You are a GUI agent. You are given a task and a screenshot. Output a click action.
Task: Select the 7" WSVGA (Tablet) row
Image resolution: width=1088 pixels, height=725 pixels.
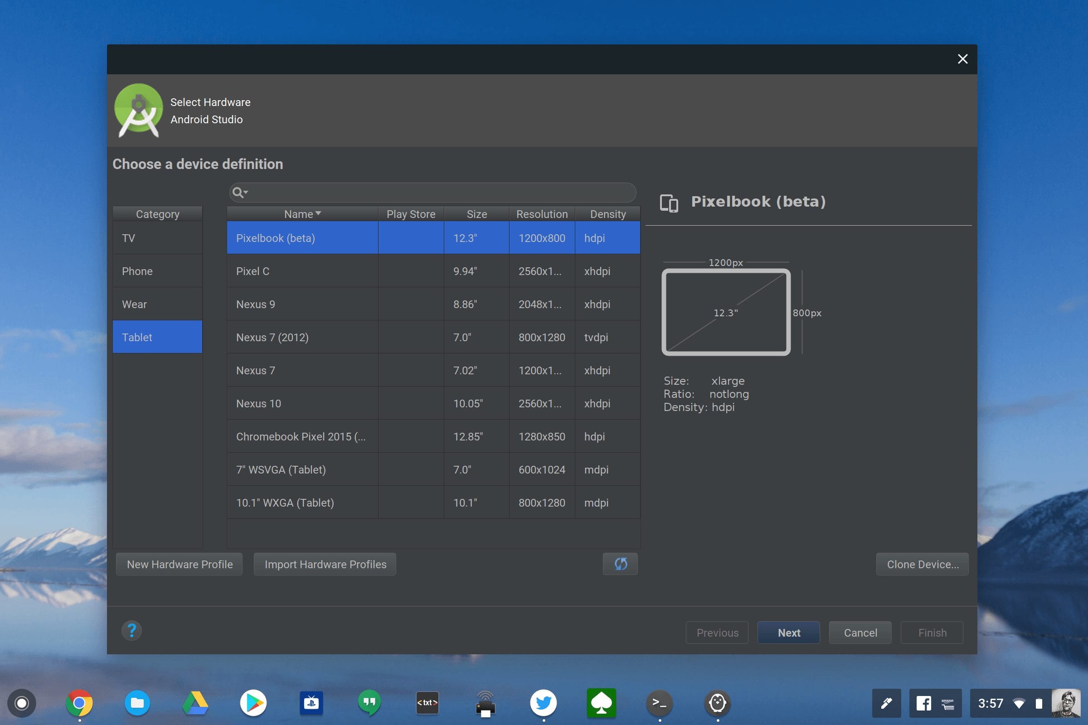(x=433, y=469)
